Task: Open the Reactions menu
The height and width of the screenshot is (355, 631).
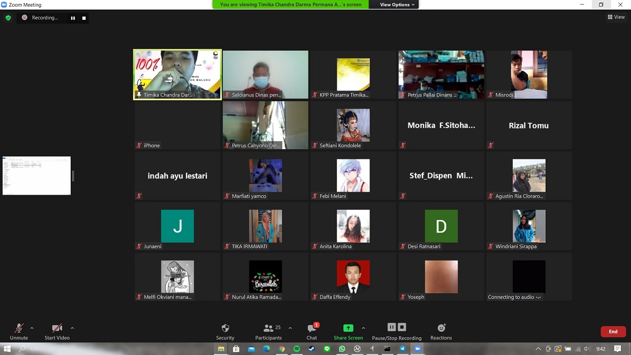Action: point(441,331)
